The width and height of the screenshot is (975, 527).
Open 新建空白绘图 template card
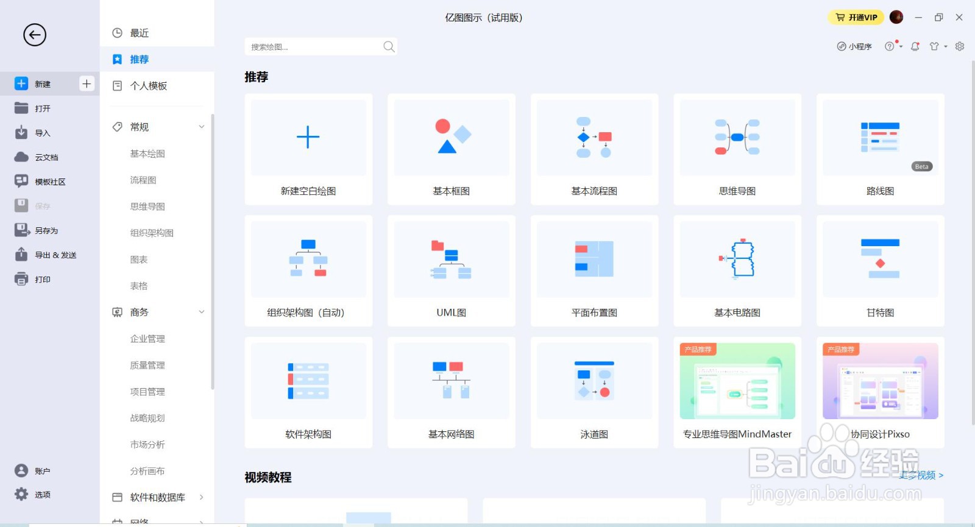tap(308, 149)
